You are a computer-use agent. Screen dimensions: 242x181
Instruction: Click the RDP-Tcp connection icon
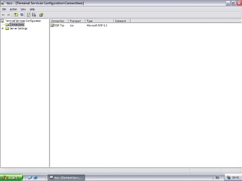coord(52,25)
